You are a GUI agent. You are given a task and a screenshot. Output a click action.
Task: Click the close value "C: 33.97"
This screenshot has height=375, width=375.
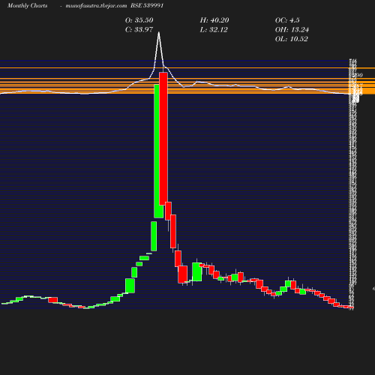tap(139, 30)
